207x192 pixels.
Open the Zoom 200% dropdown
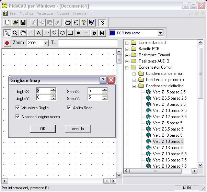pos(46,43)
